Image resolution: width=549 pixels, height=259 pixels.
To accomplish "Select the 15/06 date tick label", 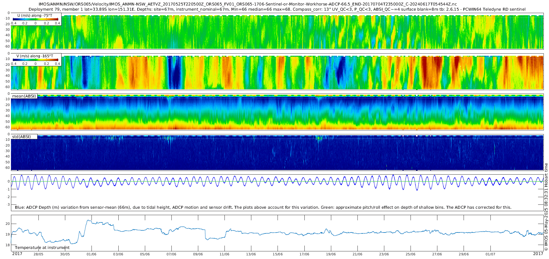I will [278, 254].
